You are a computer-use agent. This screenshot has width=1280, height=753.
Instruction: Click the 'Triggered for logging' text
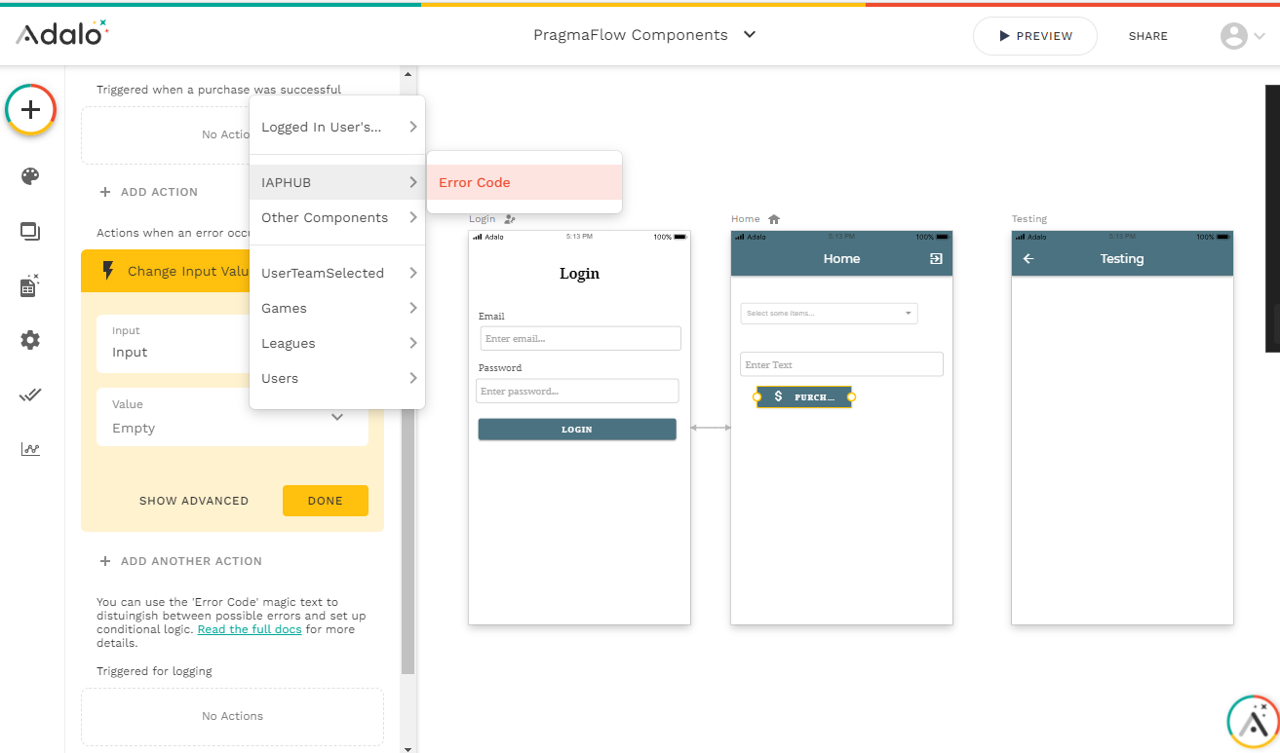point(154,671)
